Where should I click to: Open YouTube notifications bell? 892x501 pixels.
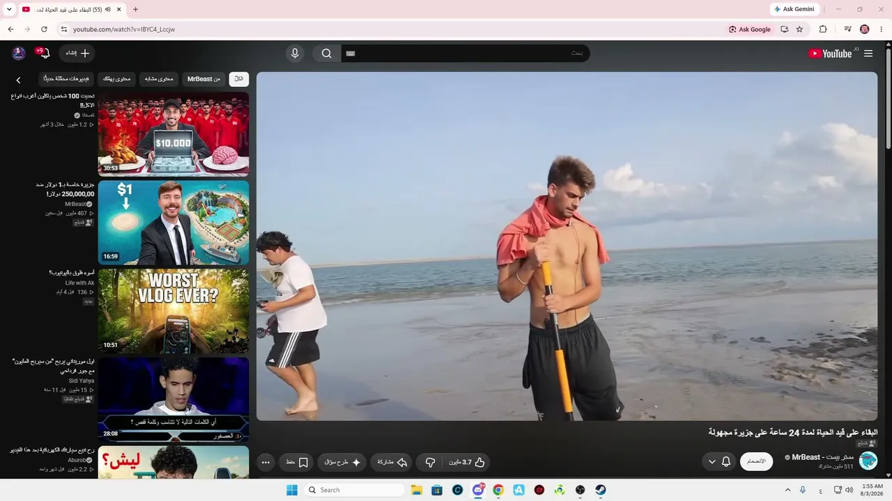[44, 54]
